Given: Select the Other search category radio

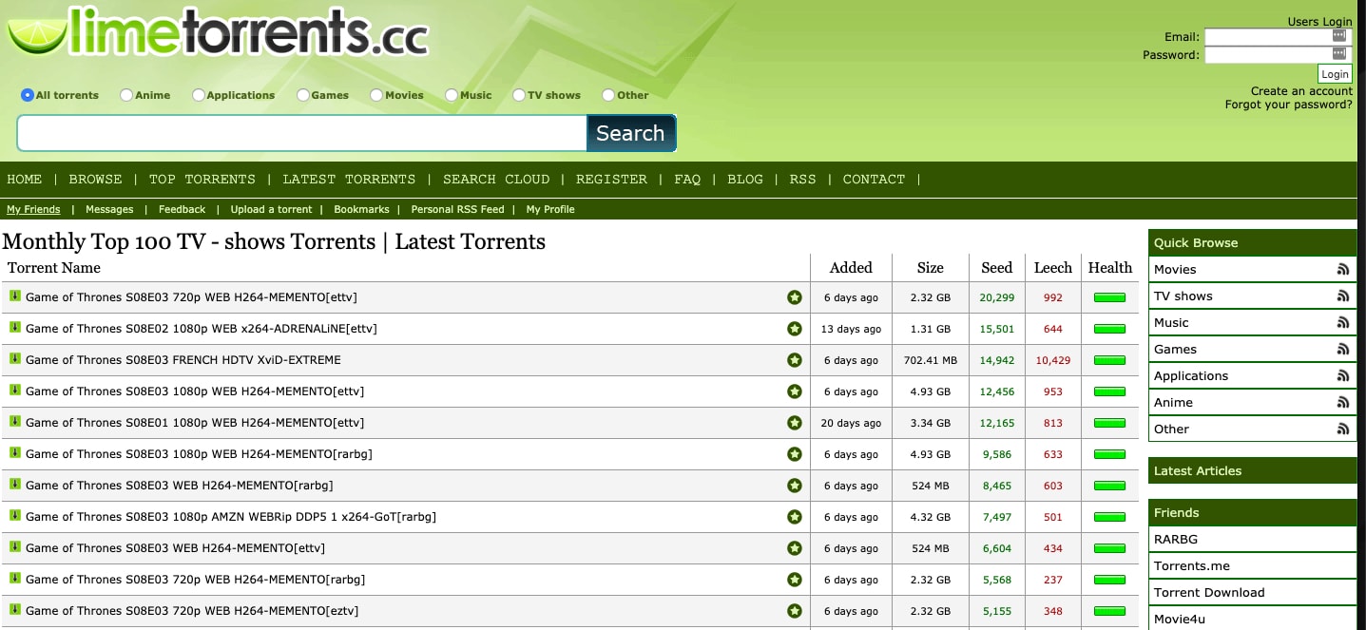Looking at the screenshot, I should (608, 95).
